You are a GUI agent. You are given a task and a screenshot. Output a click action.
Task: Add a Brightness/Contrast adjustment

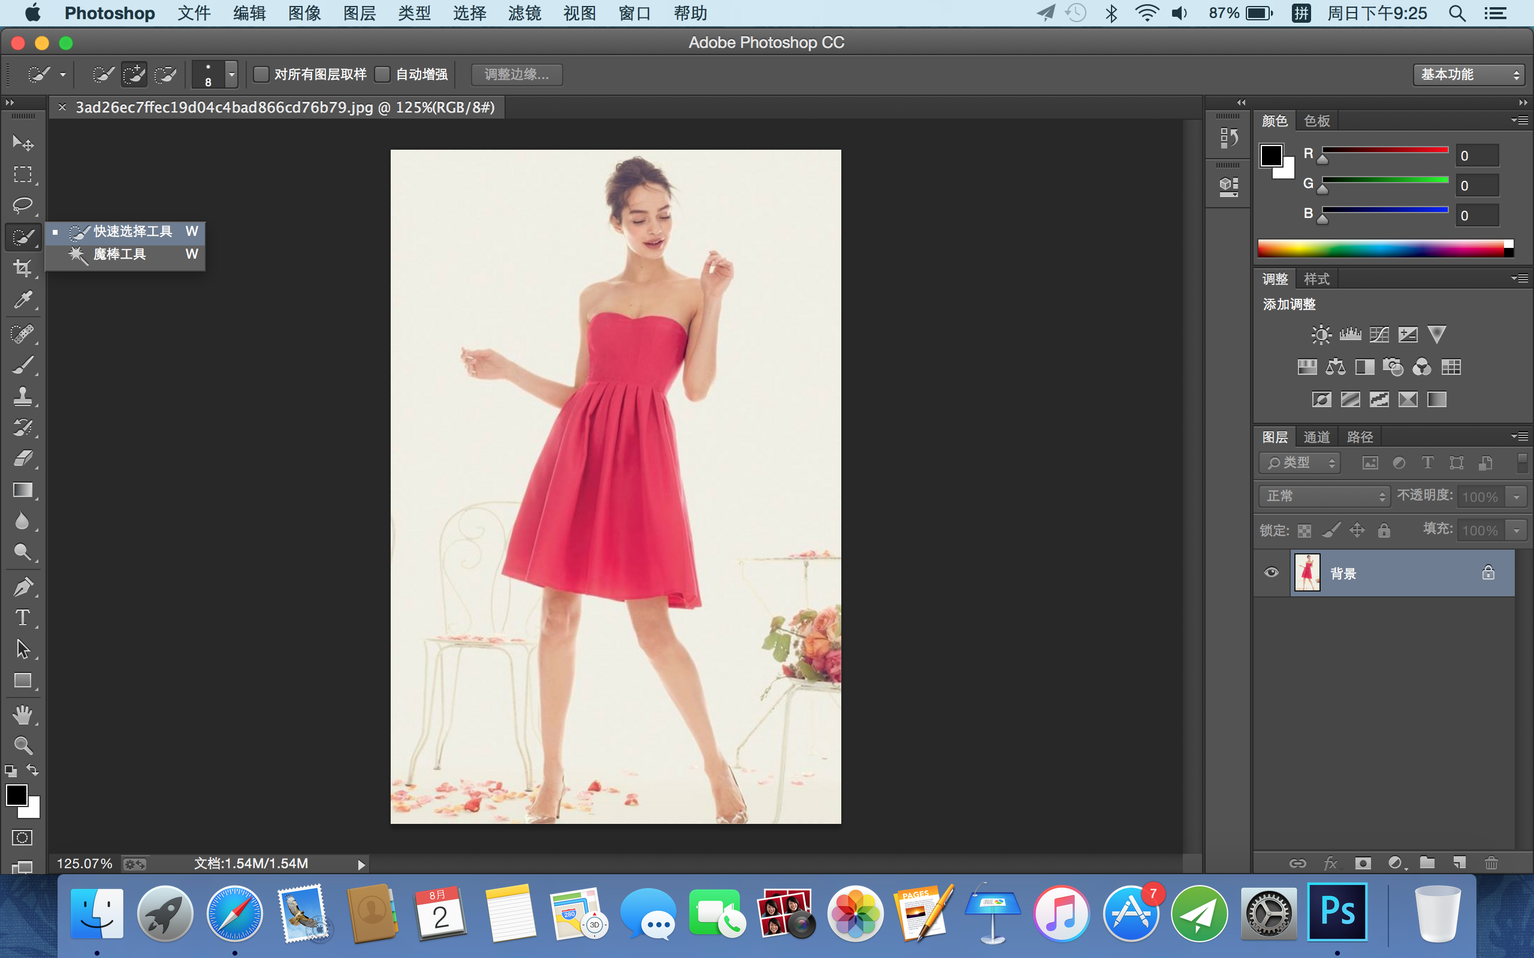[x=1321, y=335]
